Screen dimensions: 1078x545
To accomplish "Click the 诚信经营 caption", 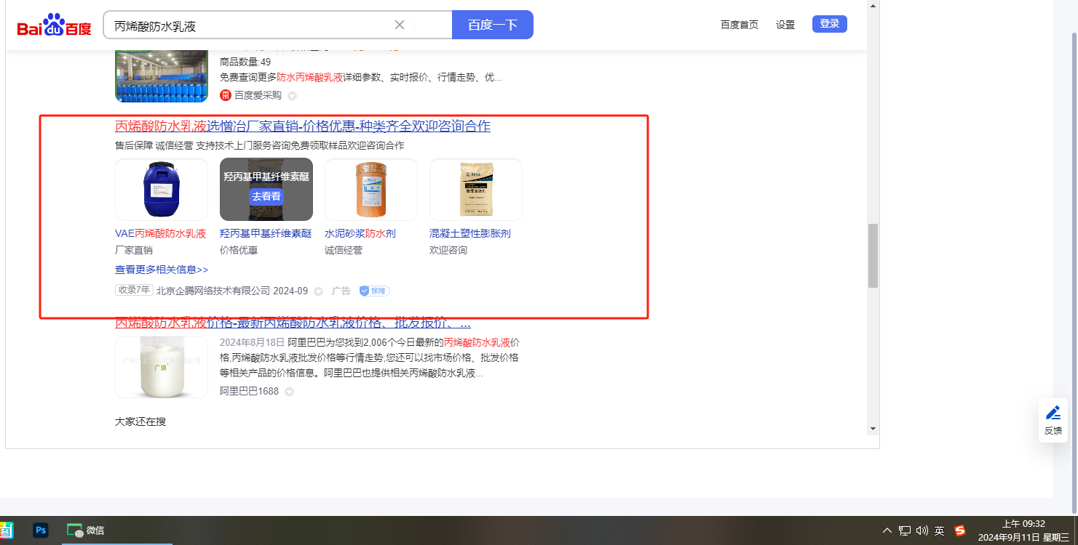I will click(344, 250).
